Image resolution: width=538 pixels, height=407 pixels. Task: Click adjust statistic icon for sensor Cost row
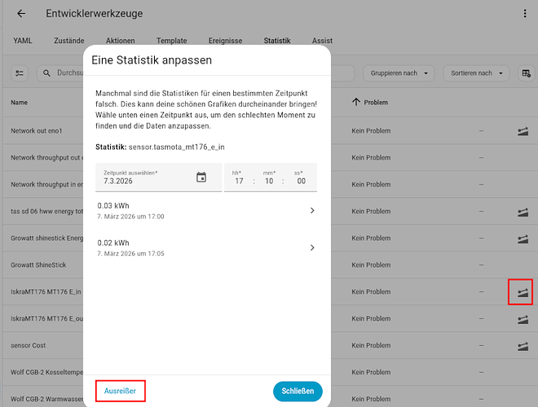[522, 346]
